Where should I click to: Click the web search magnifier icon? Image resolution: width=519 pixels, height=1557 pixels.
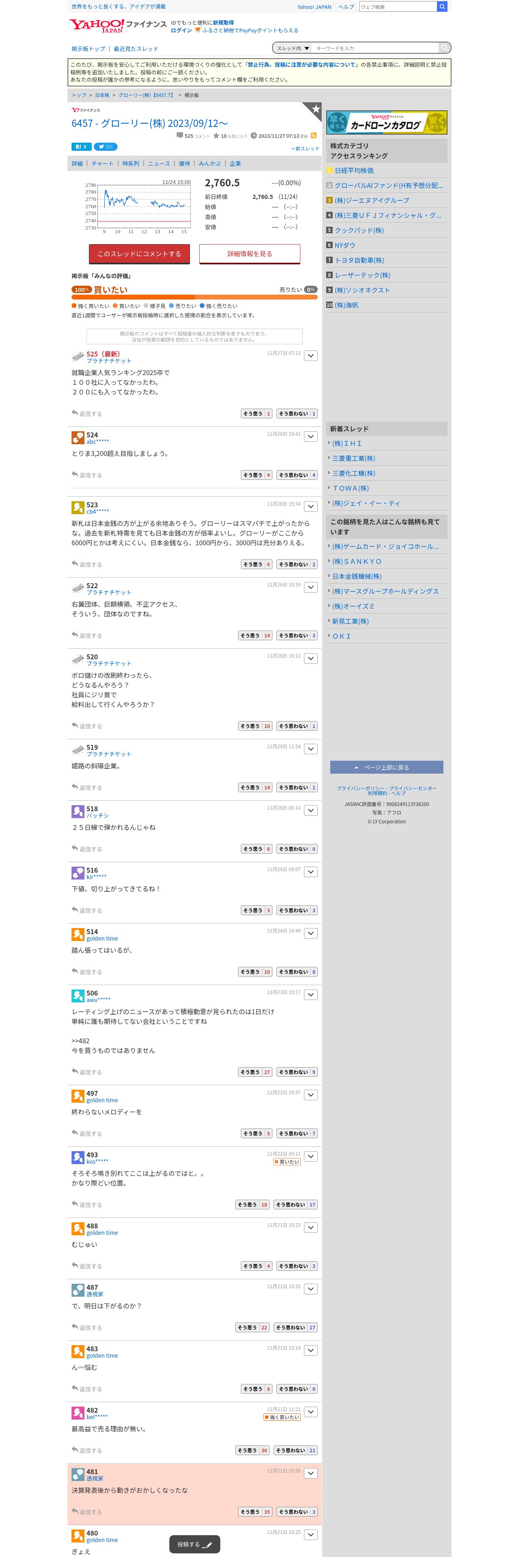442,6
